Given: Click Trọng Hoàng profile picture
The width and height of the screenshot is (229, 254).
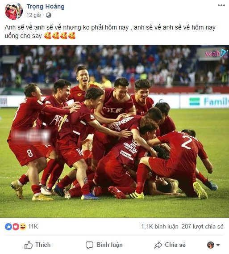Looking at the screenshot, I should pos(14,11).
